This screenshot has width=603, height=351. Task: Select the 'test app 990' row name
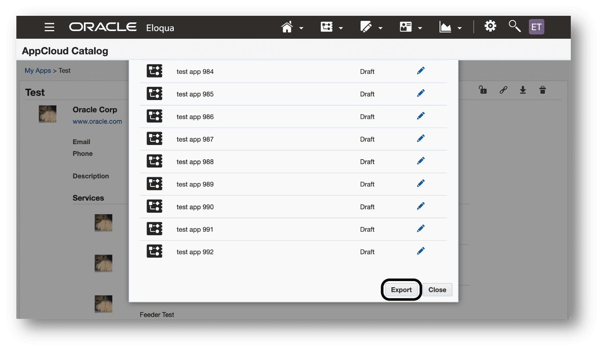[195, 207]
